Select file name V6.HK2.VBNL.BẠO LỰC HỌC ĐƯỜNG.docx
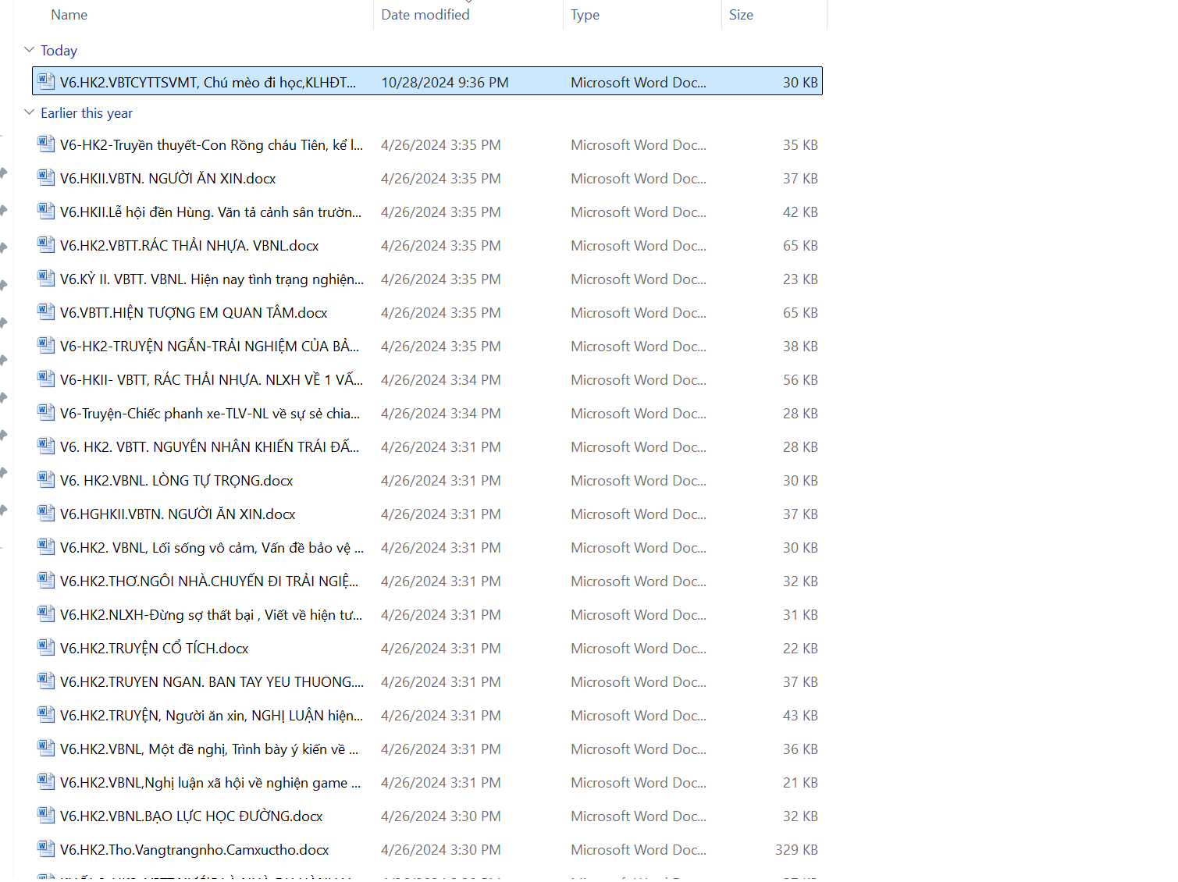 [191, 816]
